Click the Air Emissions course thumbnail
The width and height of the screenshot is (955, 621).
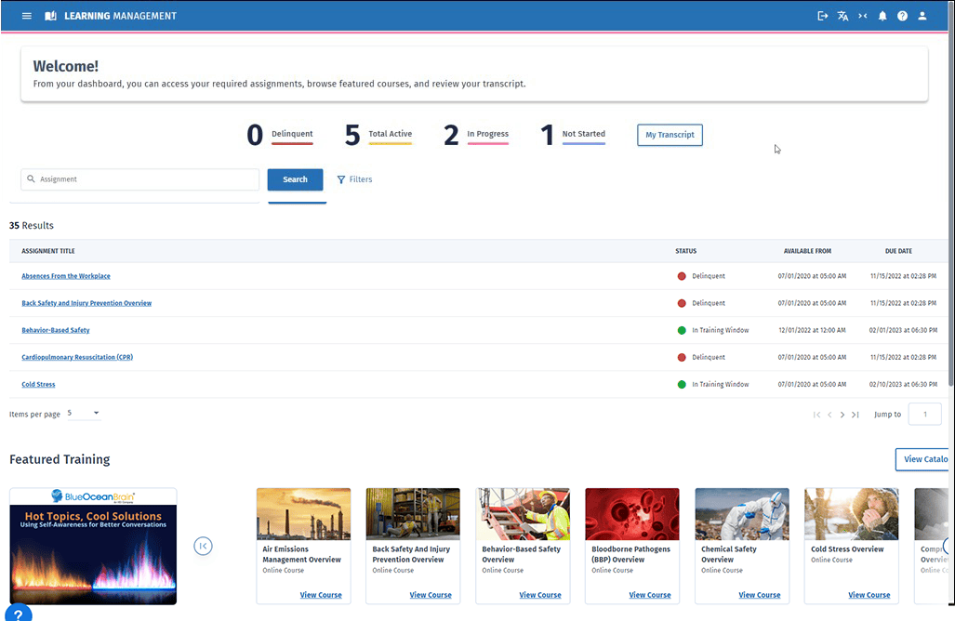(x=303, y=514)
